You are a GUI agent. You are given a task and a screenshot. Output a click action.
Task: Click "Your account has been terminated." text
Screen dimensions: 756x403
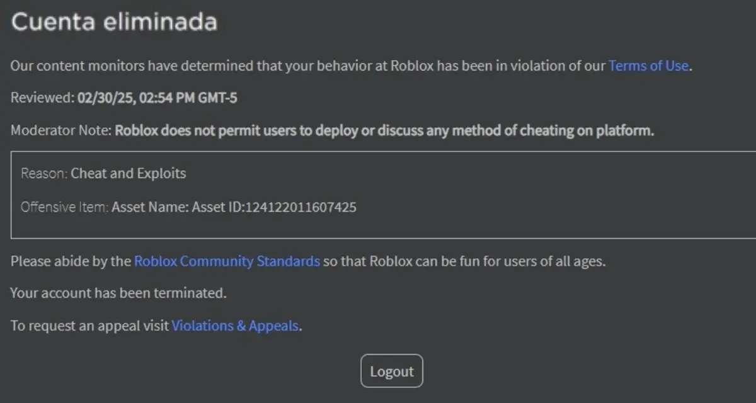click(118, 293)
